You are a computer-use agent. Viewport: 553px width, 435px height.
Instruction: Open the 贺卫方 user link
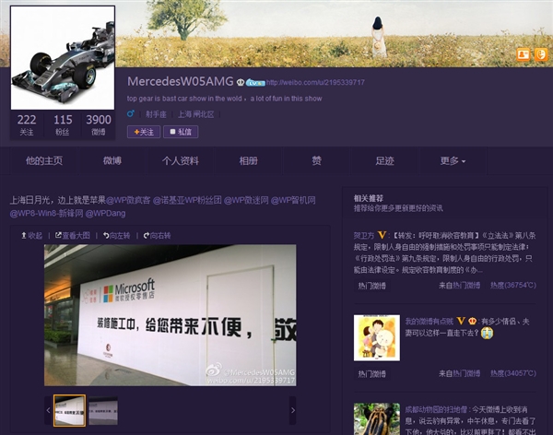click(364, 235)
